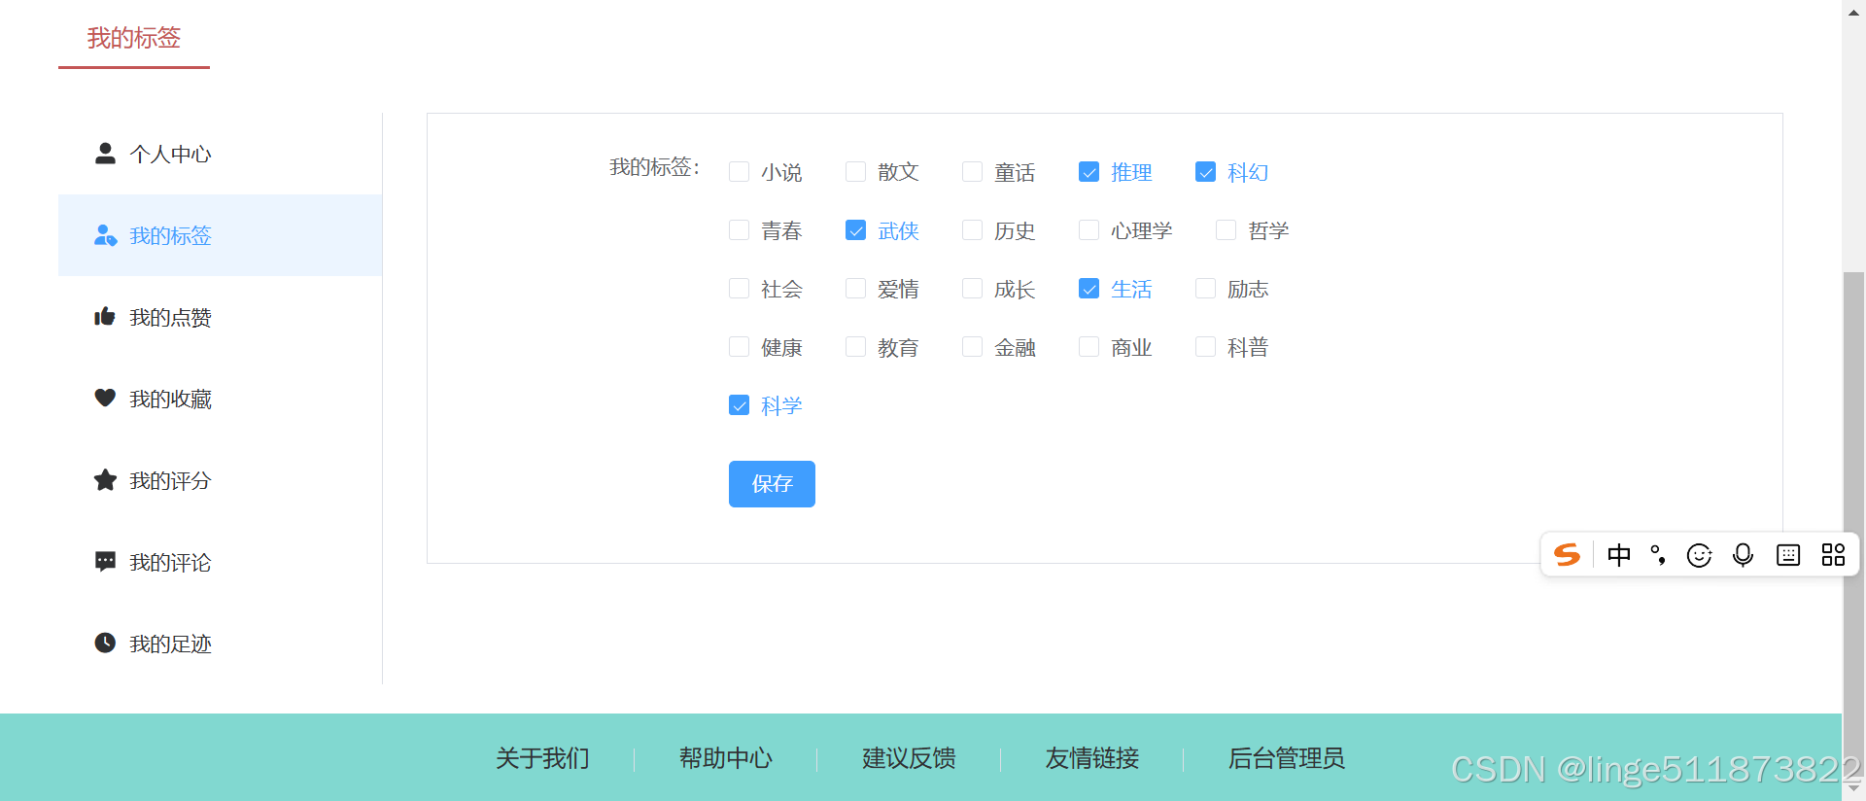Viewport: 1866px width, 801px height.
Task: Click the vertical scrollbar thumb
Action: (1854, 525)
